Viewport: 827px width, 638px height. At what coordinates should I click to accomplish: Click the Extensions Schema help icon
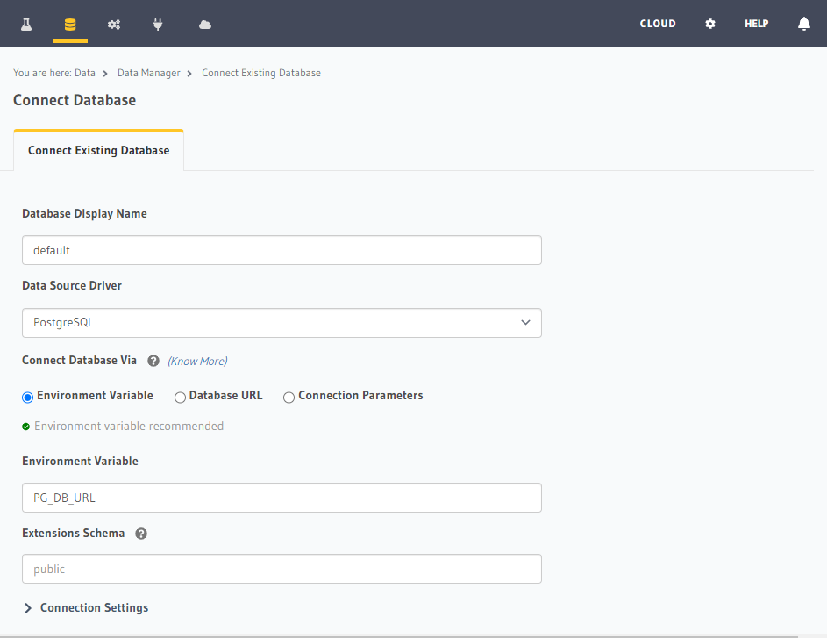click(140, 533)
